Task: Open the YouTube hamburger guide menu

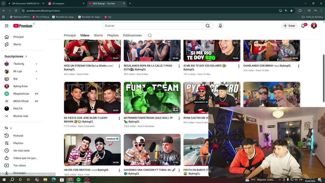Action: pyautogui.click(x=7, y=26)
